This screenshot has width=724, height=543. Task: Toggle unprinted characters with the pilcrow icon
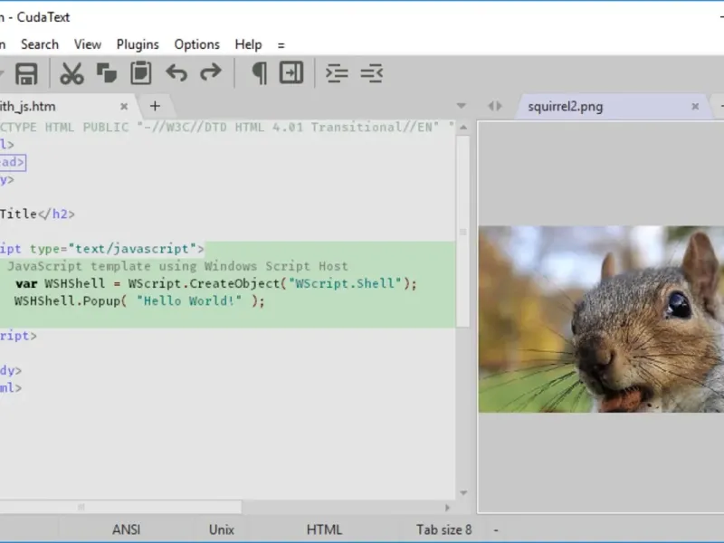tap(259, 73)
